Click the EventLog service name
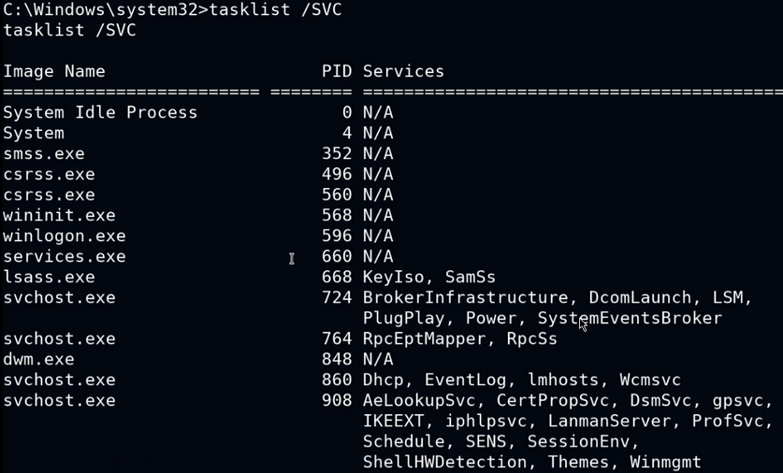Viewport: 783px width, 473px height. pyautogui.click(x=465, y=380)
